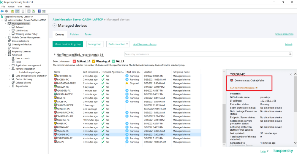
Task: Open the Add/Remove columns link
Action: click(145, 44)
